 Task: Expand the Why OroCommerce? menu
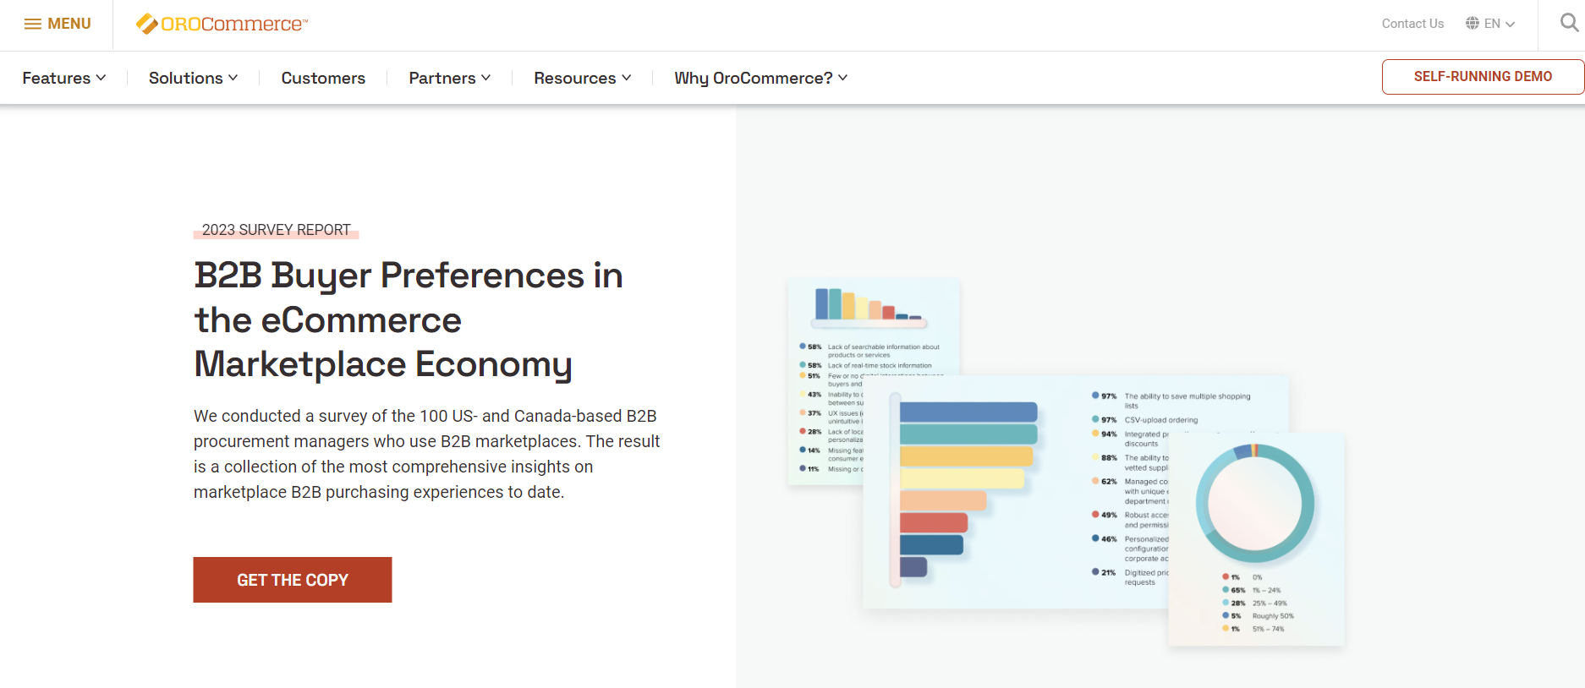pos(761,78)
